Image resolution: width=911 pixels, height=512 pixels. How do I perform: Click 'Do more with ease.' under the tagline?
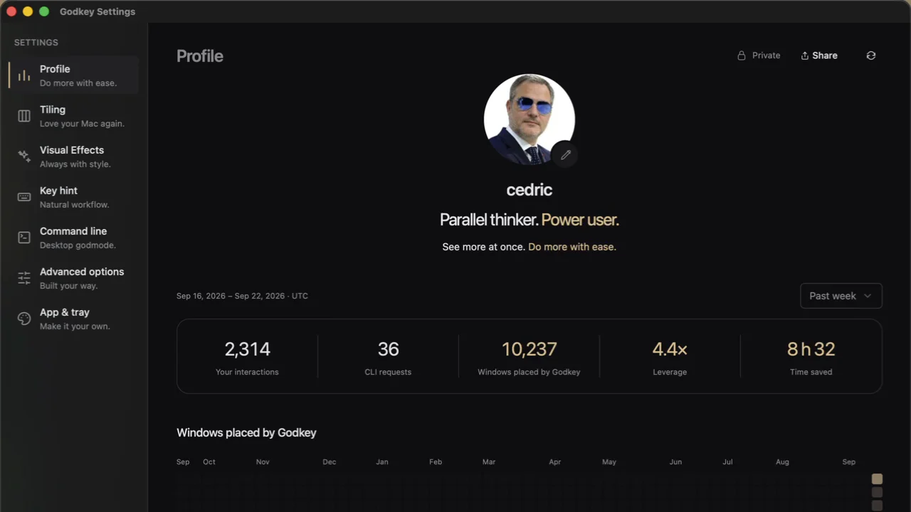click(x=572, y=247)
